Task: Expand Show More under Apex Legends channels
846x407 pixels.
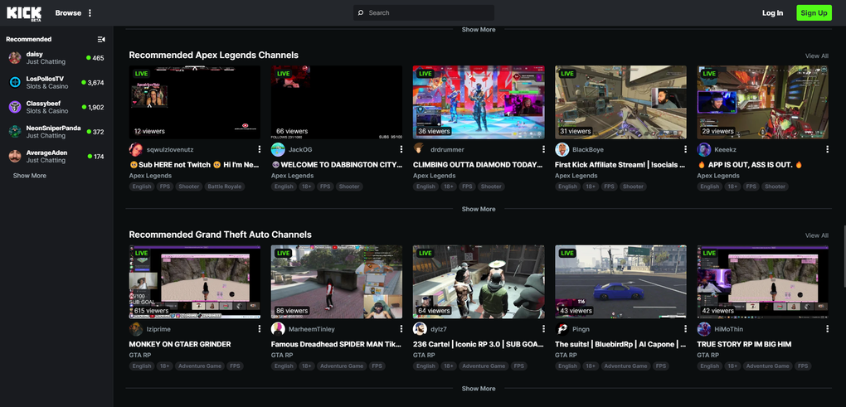Action: 478,209
